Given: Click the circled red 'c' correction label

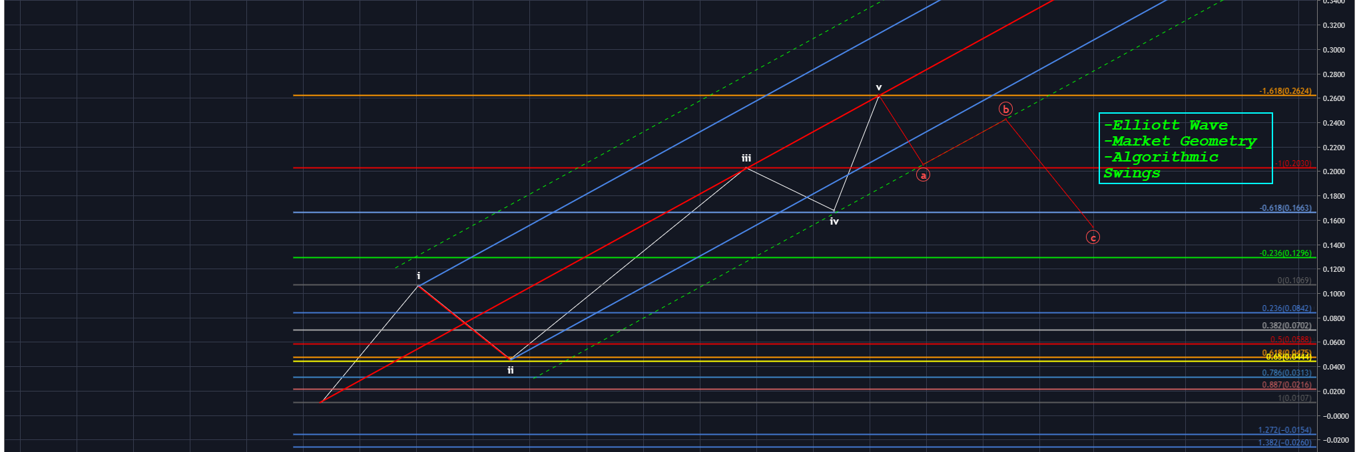Looking at the screenshot, I should pos(1093,237).
